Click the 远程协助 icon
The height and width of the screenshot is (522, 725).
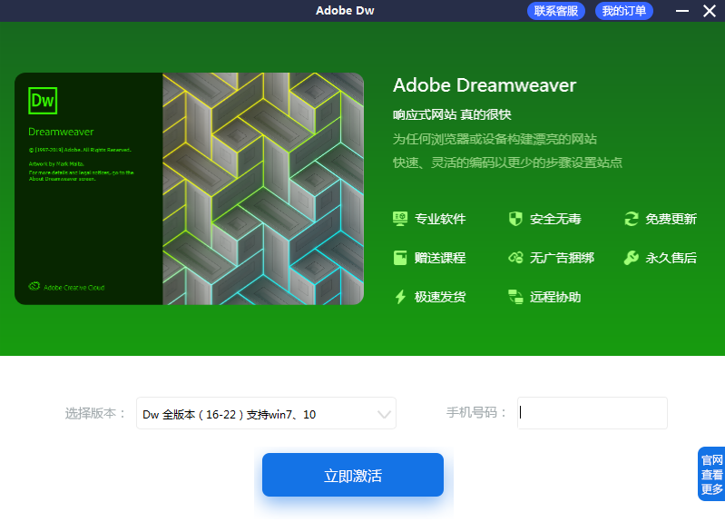pos(515,297)
